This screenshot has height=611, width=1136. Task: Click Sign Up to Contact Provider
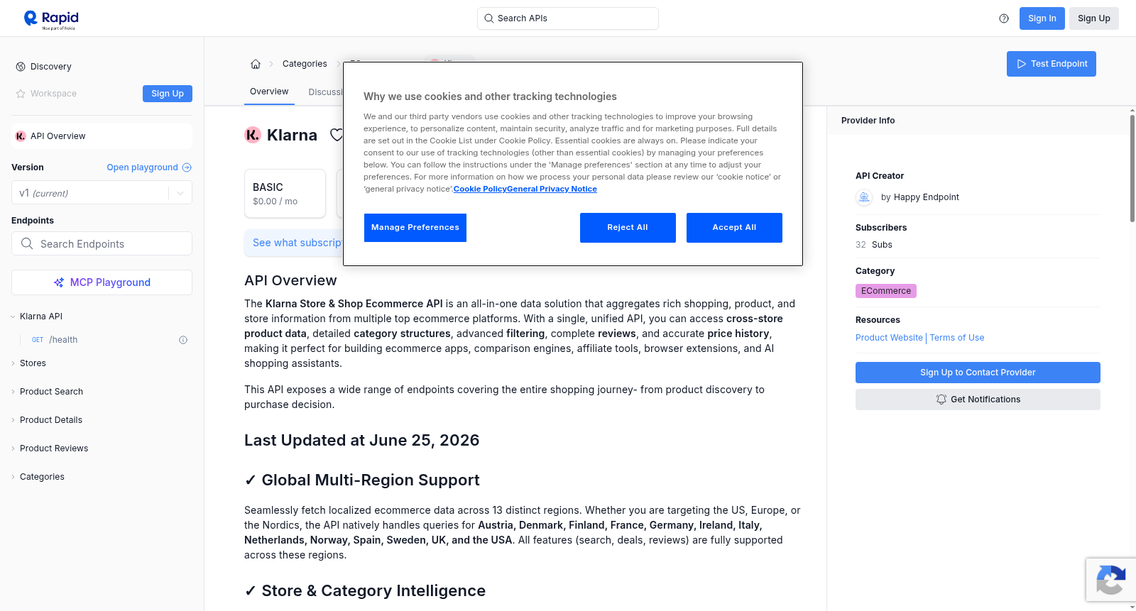coord(978,373)
